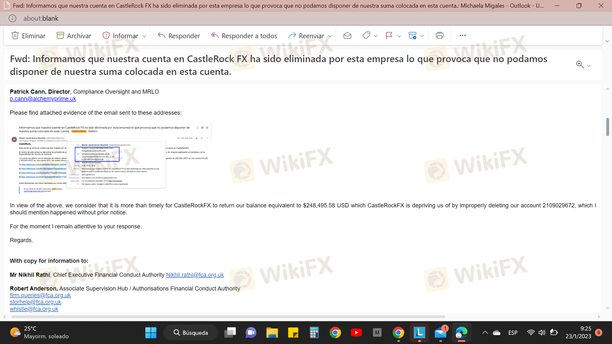
Task: Open Nikhil.rathi@fca.org.uk email link
Action: [195, 275]
